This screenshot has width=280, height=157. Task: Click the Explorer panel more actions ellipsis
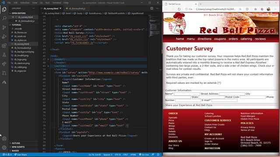pyautogui.click(x=34, y=8)
